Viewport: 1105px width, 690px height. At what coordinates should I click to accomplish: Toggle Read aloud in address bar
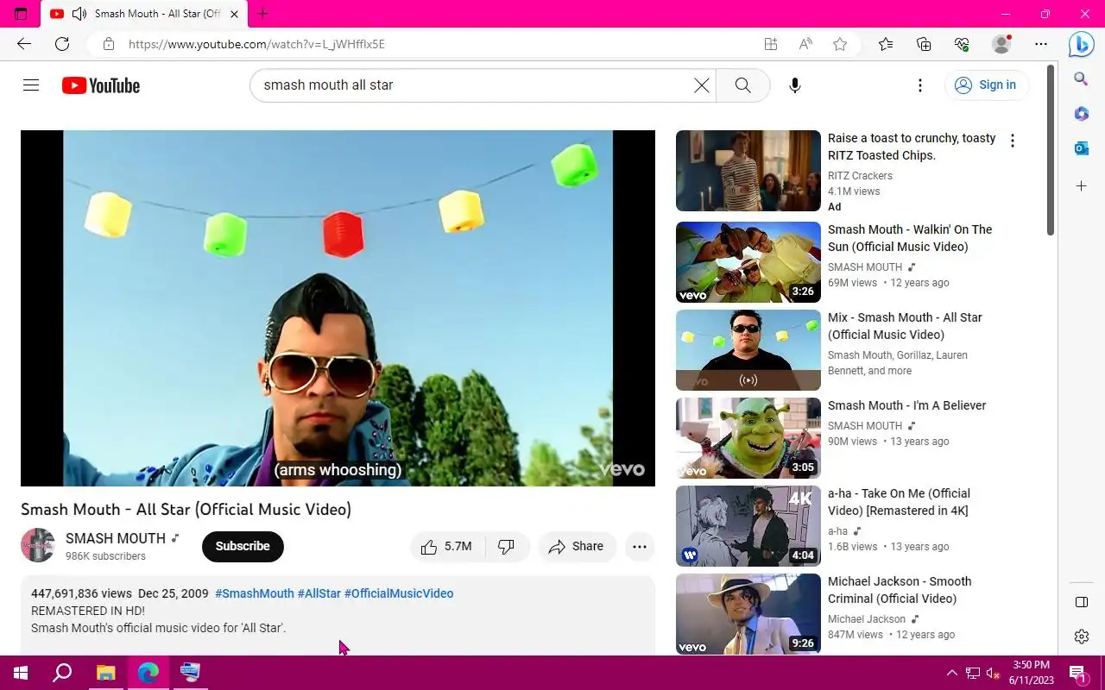805,44
